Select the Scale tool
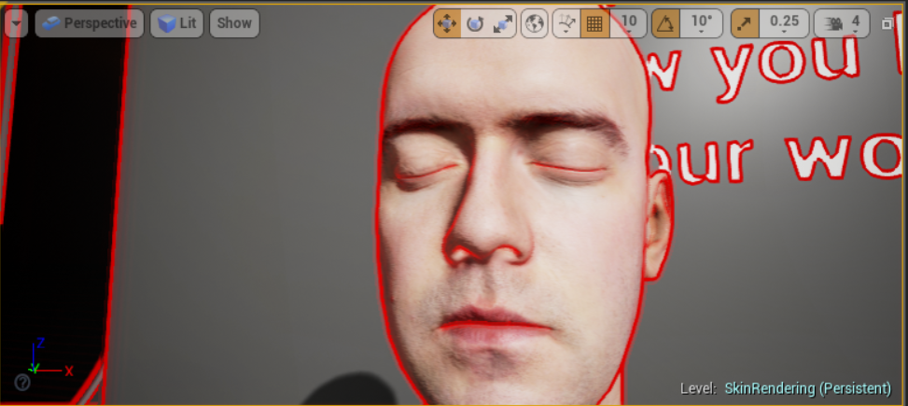 point(502,23)
